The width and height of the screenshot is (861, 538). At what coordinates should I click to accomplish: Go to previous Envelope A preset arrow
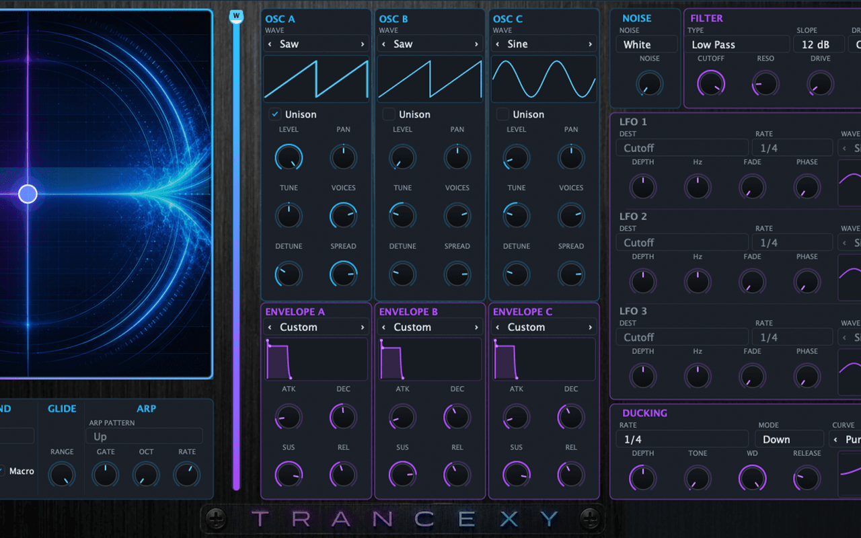pyautogui.click(x=270, y=328)
